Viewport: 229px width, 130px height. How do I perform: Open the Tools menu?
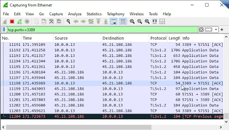pyautogui.click(x=153, y=14)
